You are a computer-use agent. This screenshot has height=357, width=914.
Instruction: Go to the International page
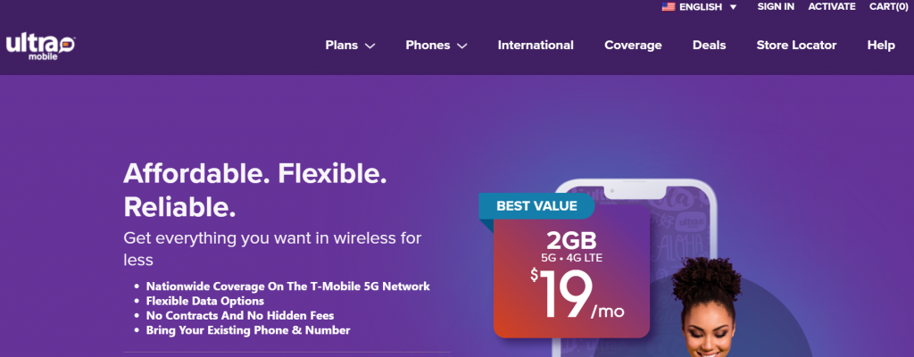pos(536,45)
